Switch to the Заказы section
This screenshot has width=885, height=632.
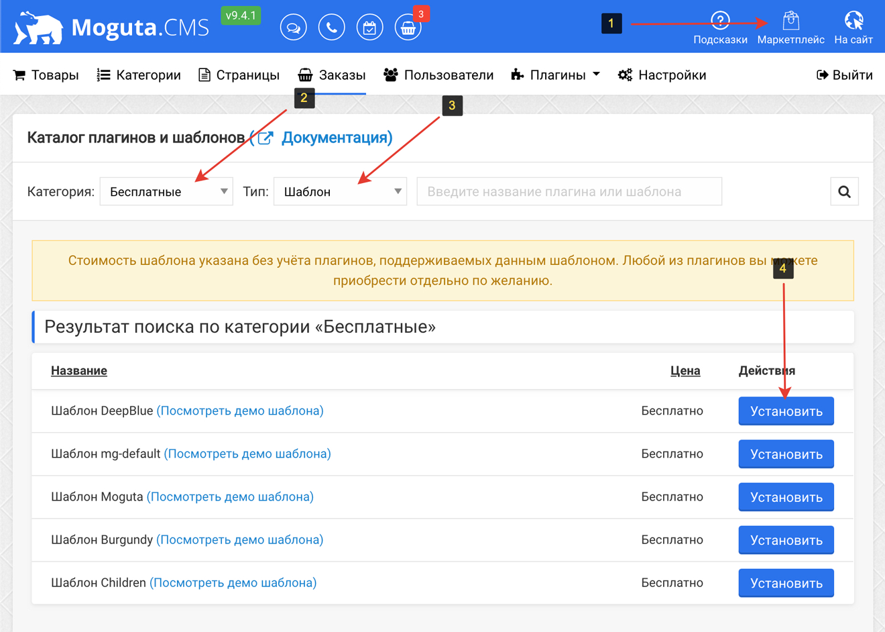click(331, 74)
